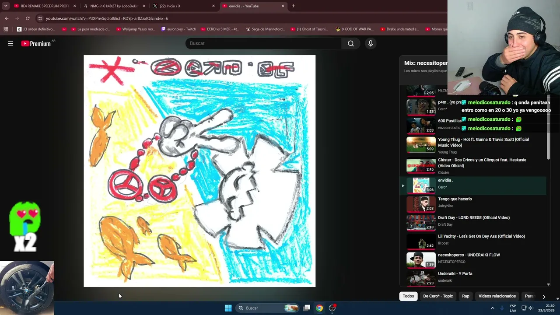Play Tengo que hacerlo thumbnail

[421, 204]
